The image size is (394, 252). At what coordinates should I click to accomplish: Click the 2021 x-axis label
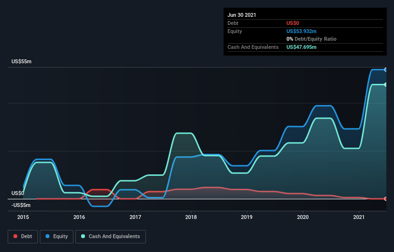[359, 217]
